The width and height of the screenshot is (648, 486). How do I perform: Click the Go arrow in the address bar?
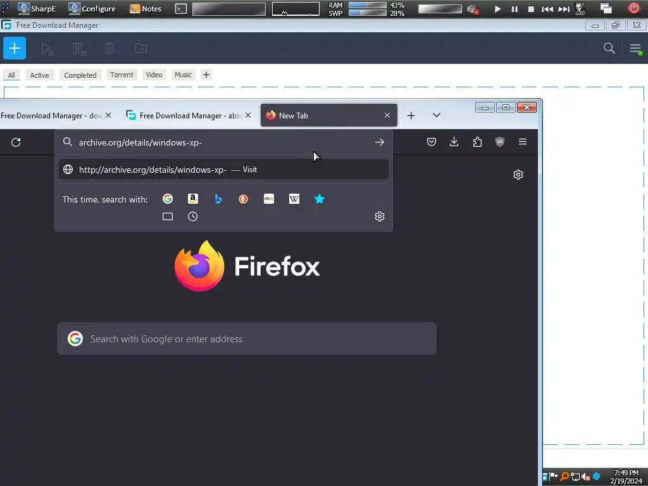point(380,142)
